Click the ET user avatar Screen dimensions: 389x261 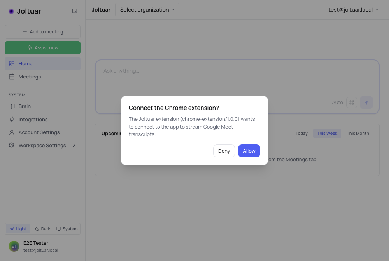point(14,246)
